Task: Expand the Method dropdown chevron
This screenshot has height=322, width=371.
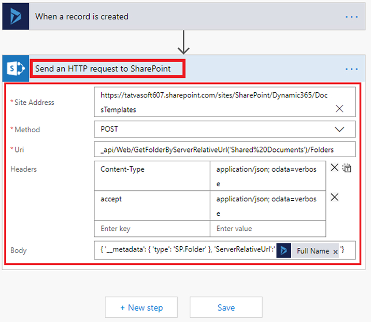Action: [x=339, y=129]
